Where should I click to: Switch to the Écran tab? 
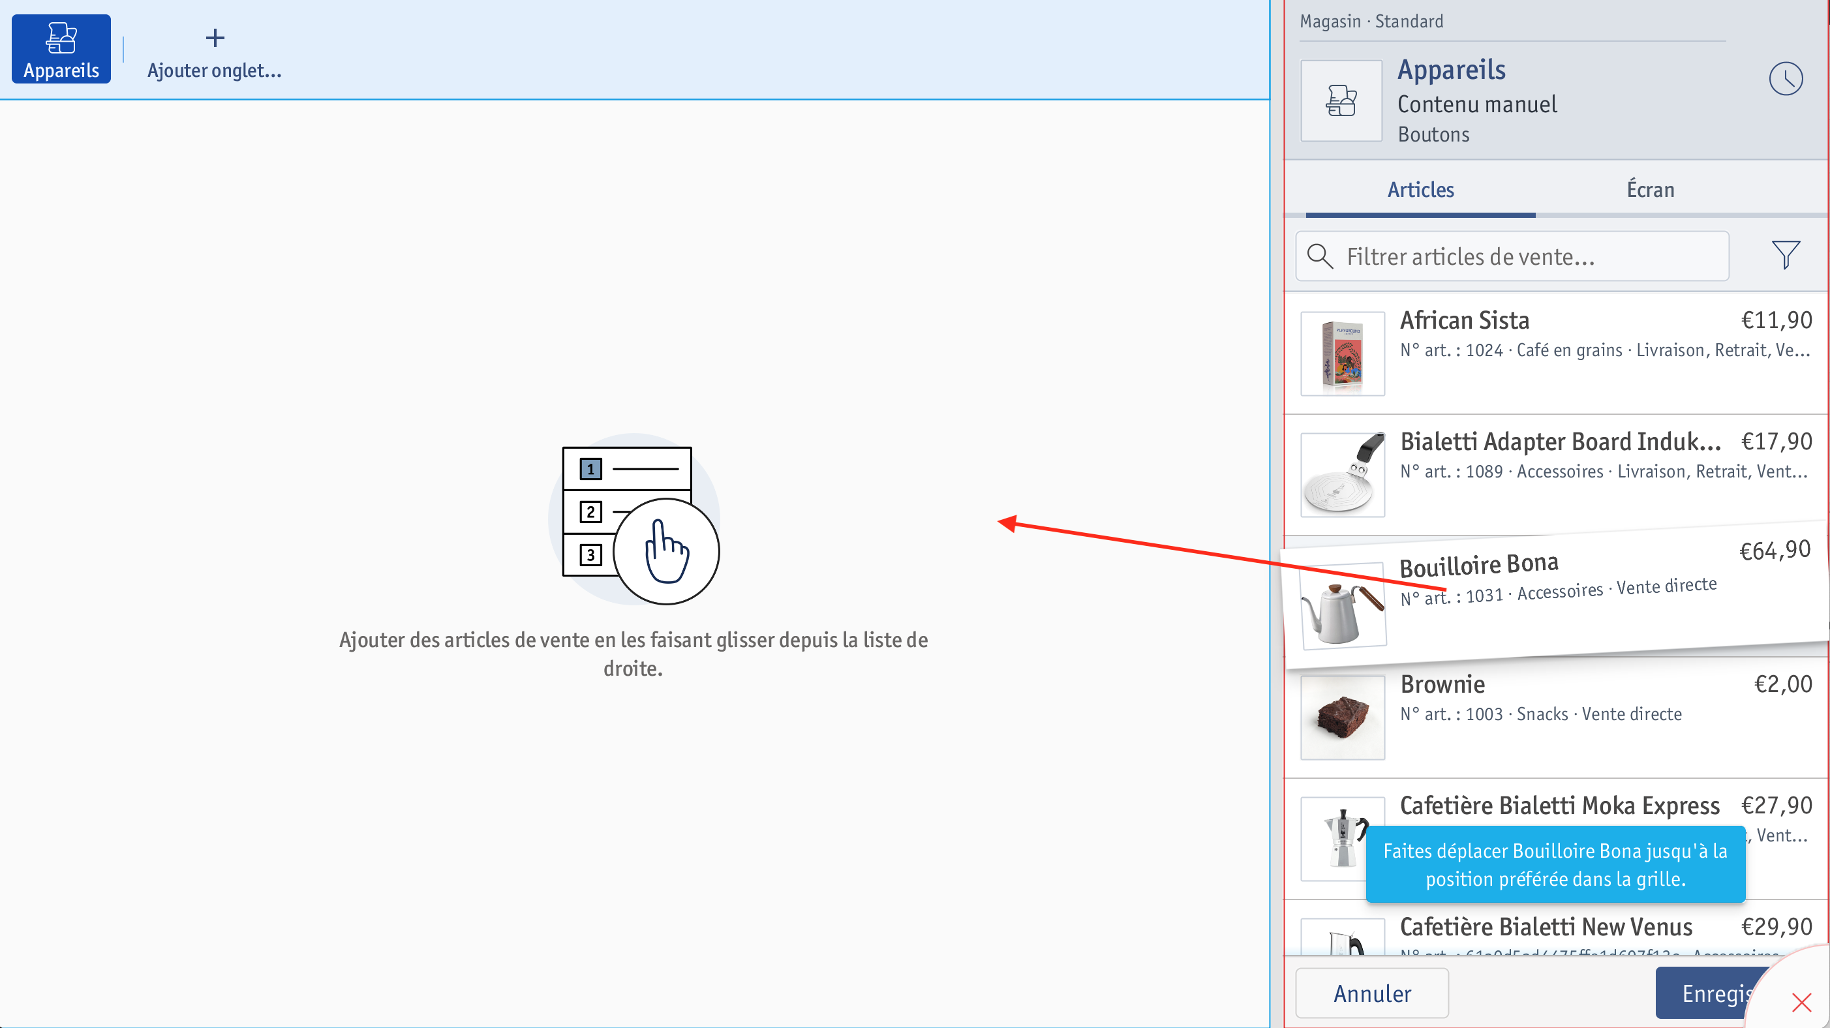coord(1651,190)
